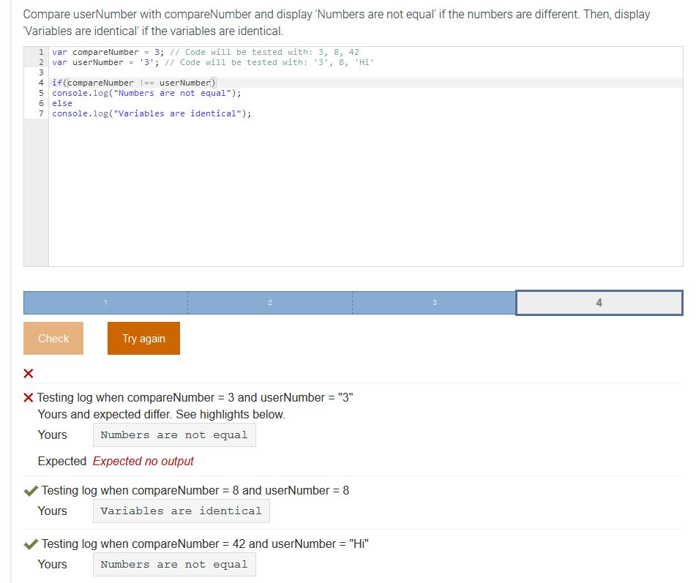This screenshot has width=696, height=583.
Task: Click line number 4 in the gutter
Action: click(x=40, y=82)
